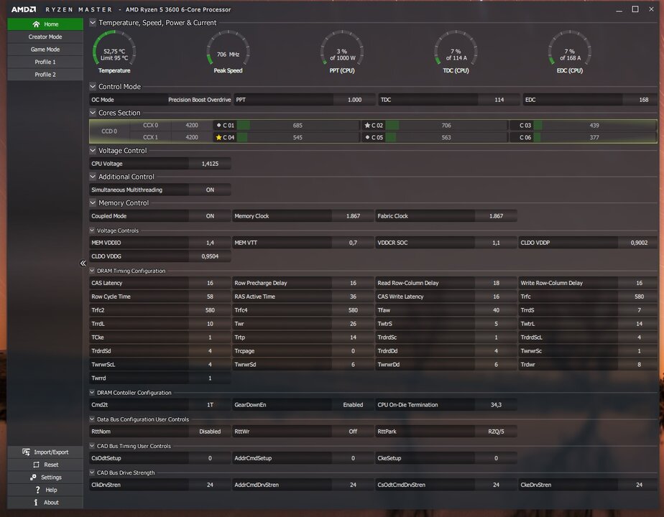Collapse the Control Mode section
The height and width of the screenshot is (517, 664).
coord(93,86)
